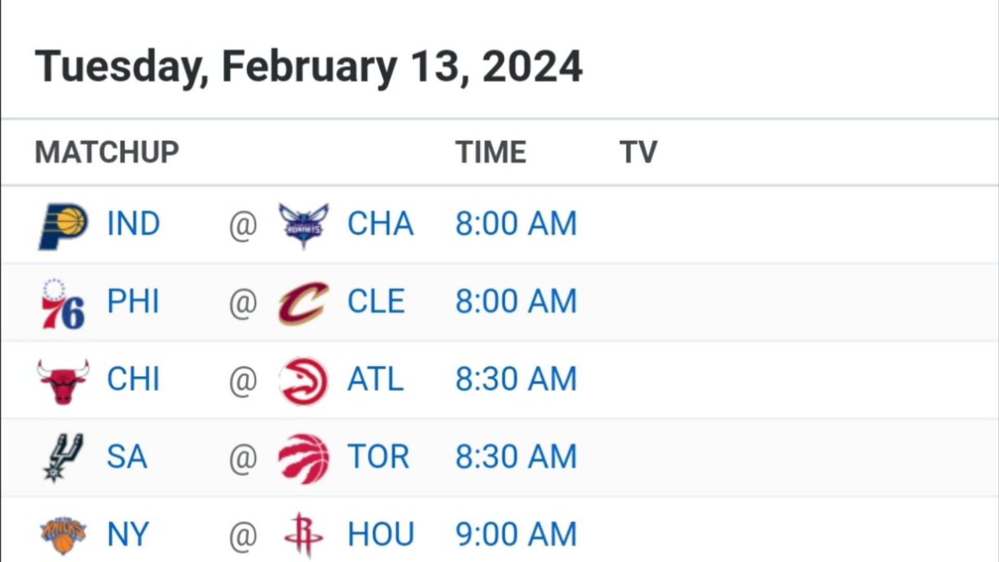Click the Houston Rockets logo

click(x=303, y=535)
